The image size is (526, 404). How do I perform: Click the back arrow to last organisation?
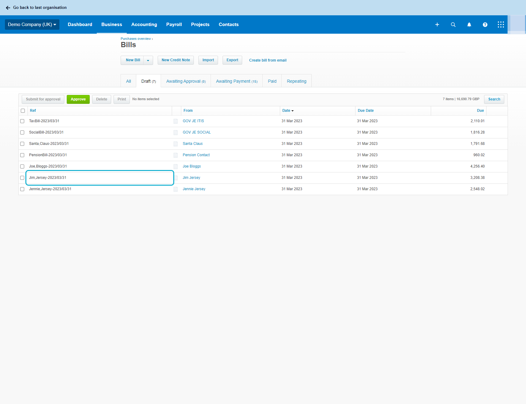(8, 8)
